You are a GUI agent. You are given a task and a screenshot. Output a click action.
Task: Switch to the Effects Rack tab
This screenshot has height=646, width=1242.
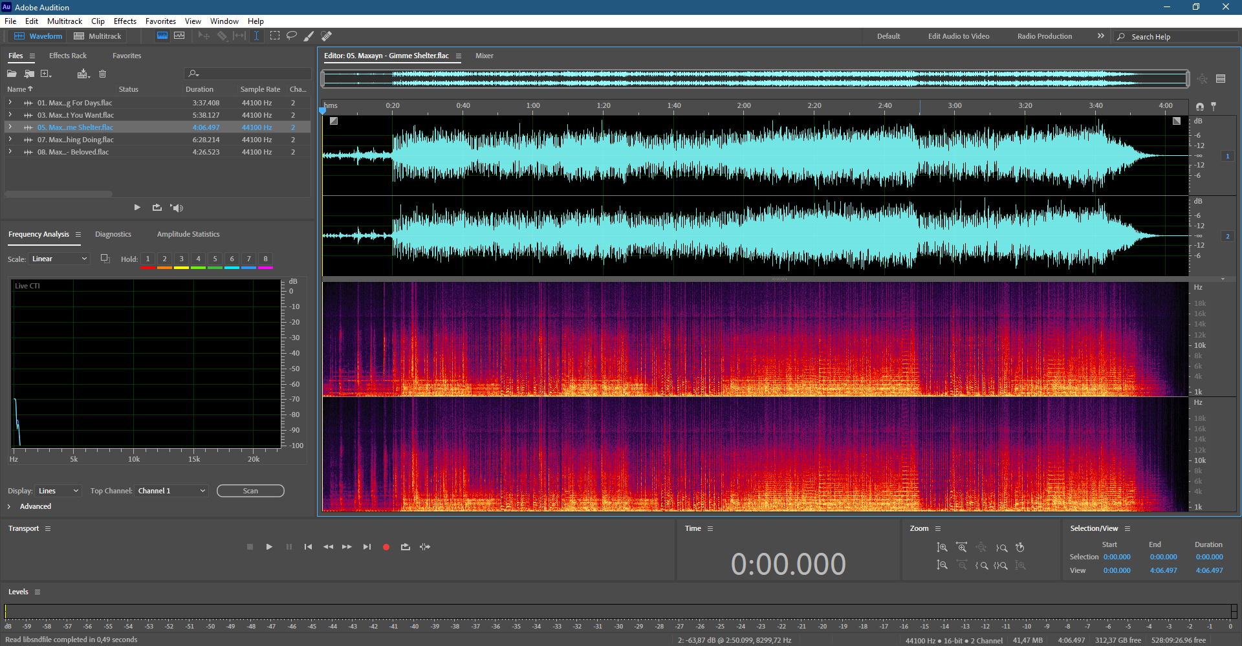[x=68, y=56]
